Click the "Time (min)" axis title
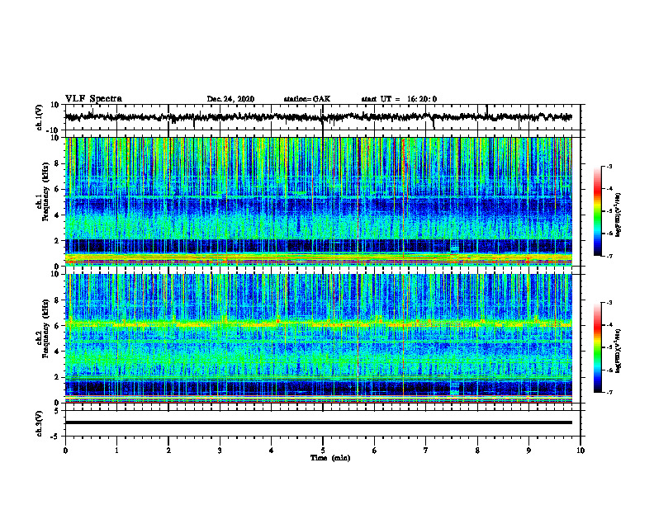The width and height of the screenshot is (654, 505). tap(330, 458)
